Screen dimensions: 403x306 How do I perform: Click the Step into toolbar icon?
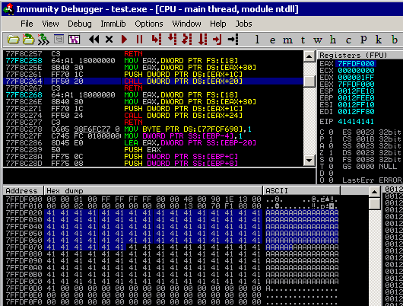pos(157,40)
